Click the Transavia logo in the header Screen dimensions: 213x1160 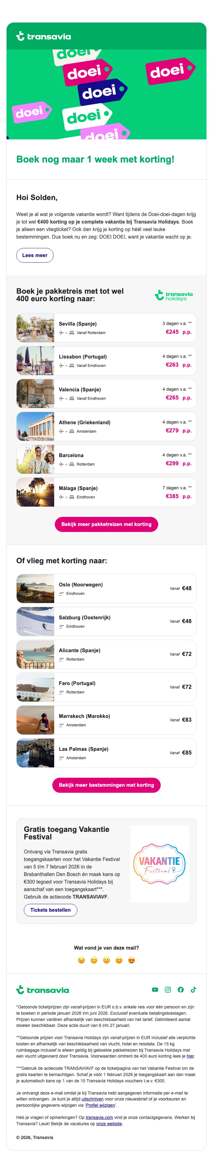(x=44, y=36)
